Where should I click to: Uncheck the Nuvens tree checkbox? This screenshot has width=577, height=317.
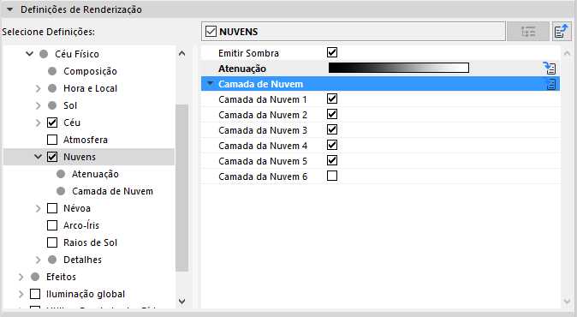[52, 157]
